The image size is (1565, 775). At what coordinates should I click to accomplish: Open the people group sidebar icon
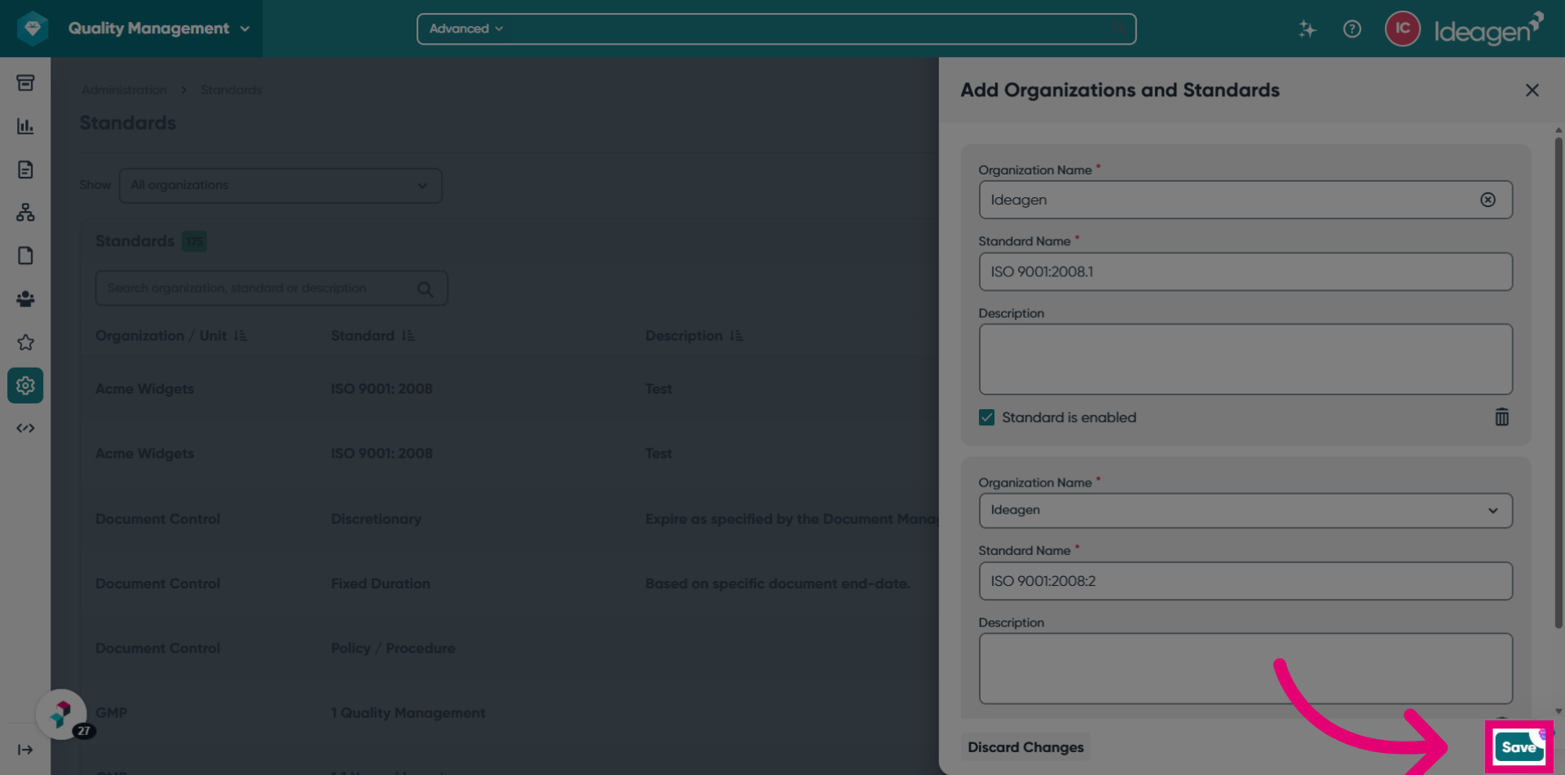(x=25, y=299)
